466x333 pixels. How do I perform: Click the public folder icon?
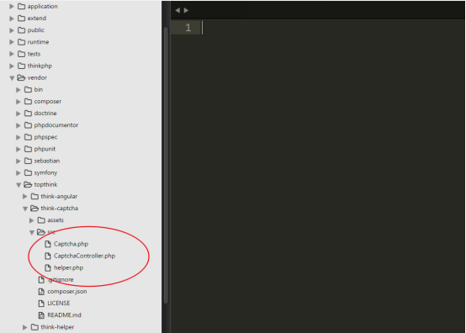21,30
